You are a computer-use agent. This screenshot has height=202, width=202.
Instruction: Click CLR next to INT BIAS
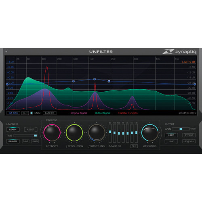pos(25,113)
